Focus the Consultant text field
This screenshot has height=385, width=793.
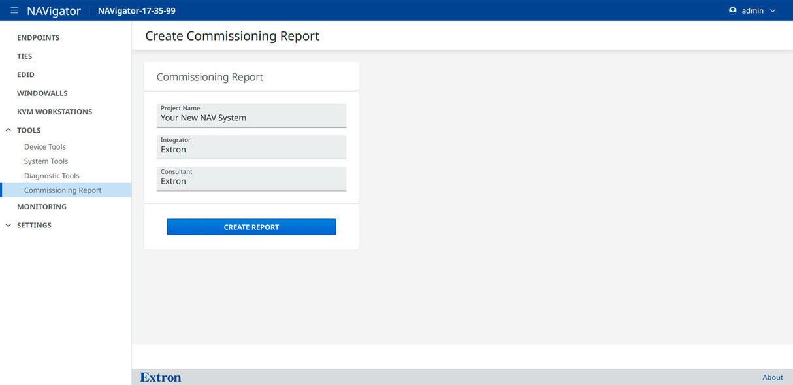(251, 181)
